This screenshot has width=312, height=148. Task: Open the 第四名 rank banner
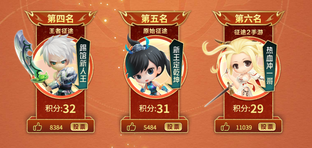60,18
